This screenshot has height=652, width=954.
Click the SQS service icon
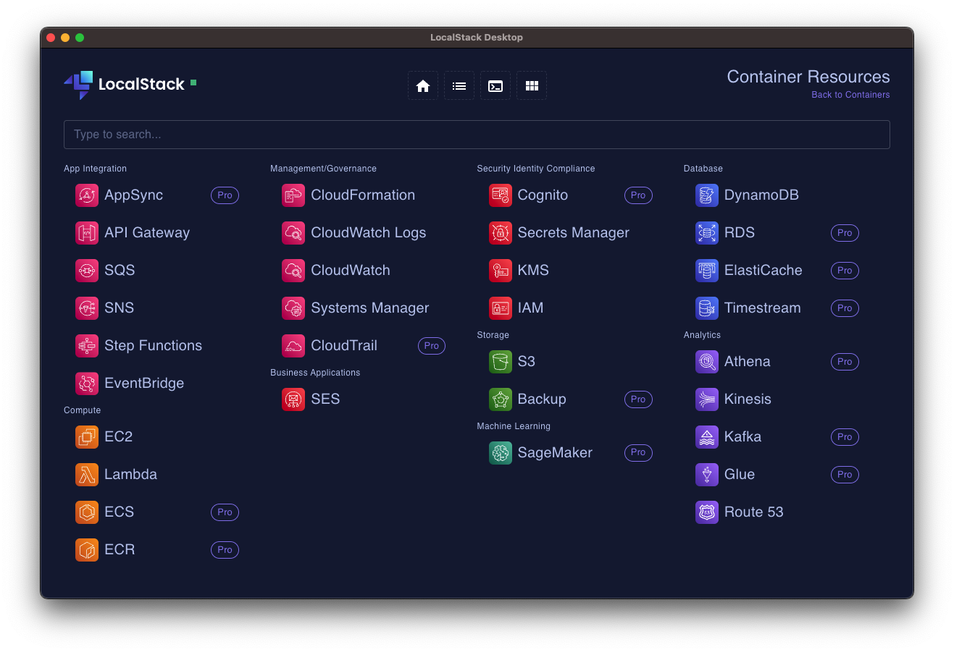[x=86, y=270]
